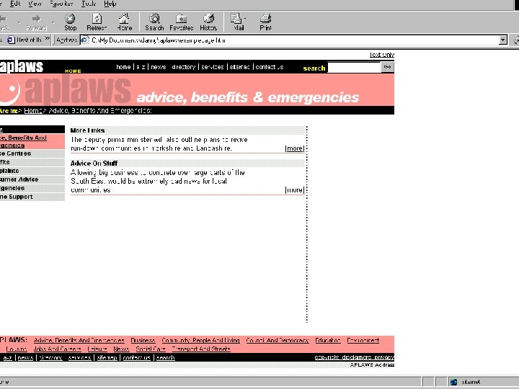Expand the address bar dropdown arrow
The height and width of the screenshot is (389, 519).
pyautogui.click(x=503, y=40)
